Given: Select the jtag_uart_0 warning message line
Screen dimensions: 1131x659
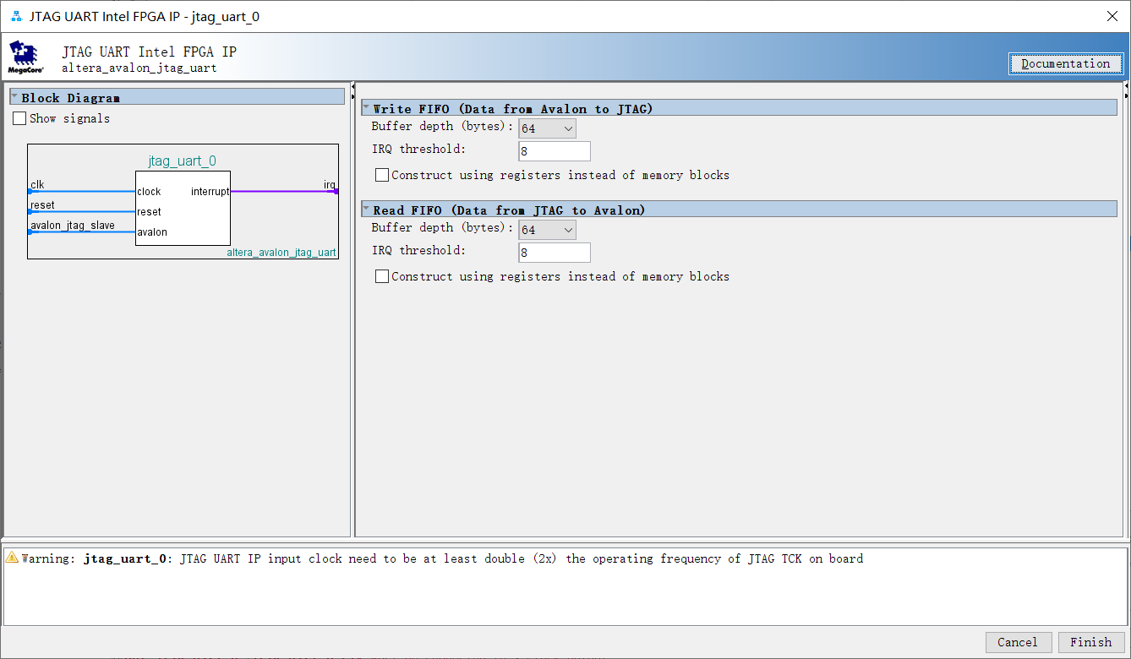Looking at the screenshot, I should click(442, 558).
